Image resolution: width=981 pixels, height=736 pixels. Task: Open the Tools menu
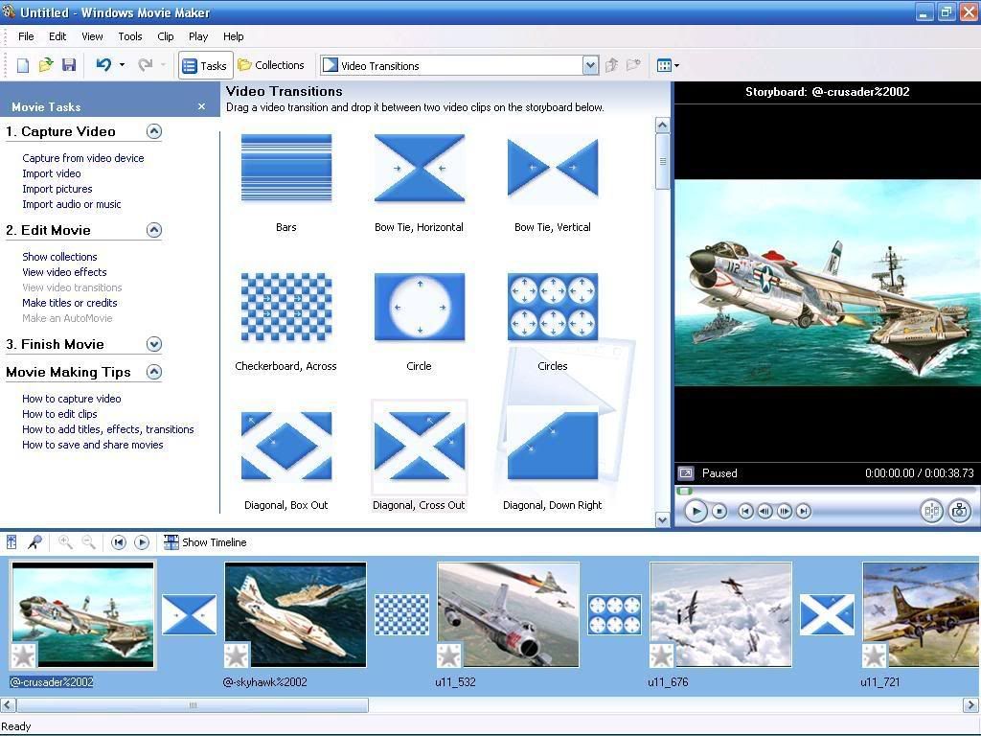pos(130,36)
